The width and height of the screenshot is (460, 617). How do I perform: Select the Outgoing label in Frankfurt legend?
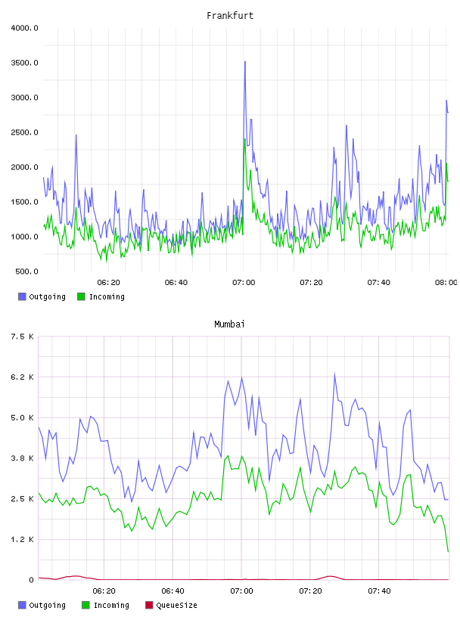(x=47, y=296)
